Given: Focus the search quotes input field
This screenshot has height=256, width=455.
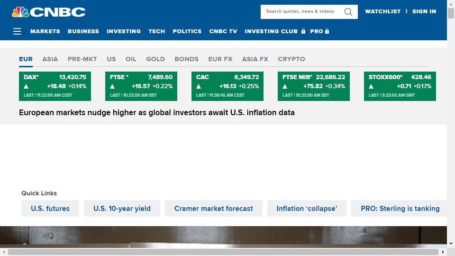Looking at the screenshot, I should pos(300,11).
